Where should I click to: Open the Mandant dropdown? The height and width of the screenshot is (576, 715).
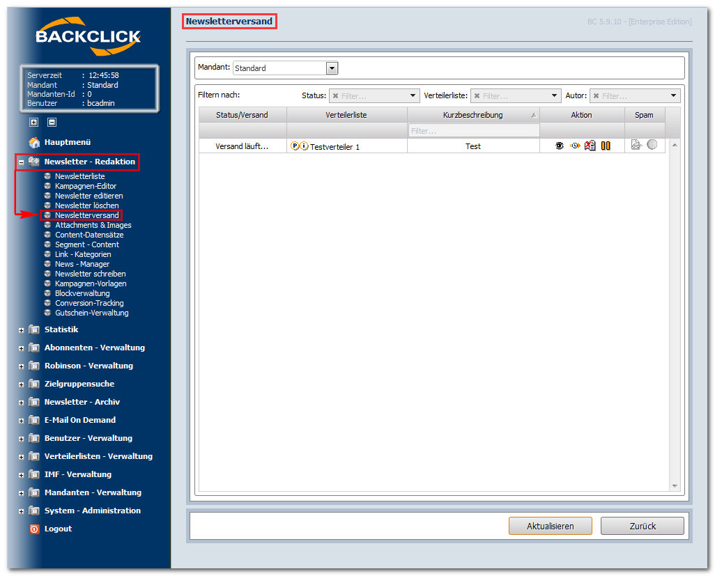[x=332, y=68]
